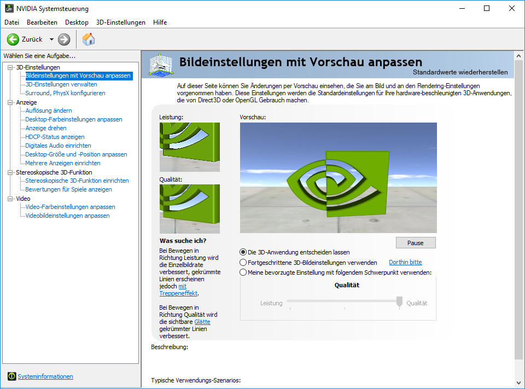Image resolution: width=525 pixels, height=389 pixels.
Task: Select Fortgeschrittene 3D-Bildeinstellungen verwenden
Action: point(242,262)
